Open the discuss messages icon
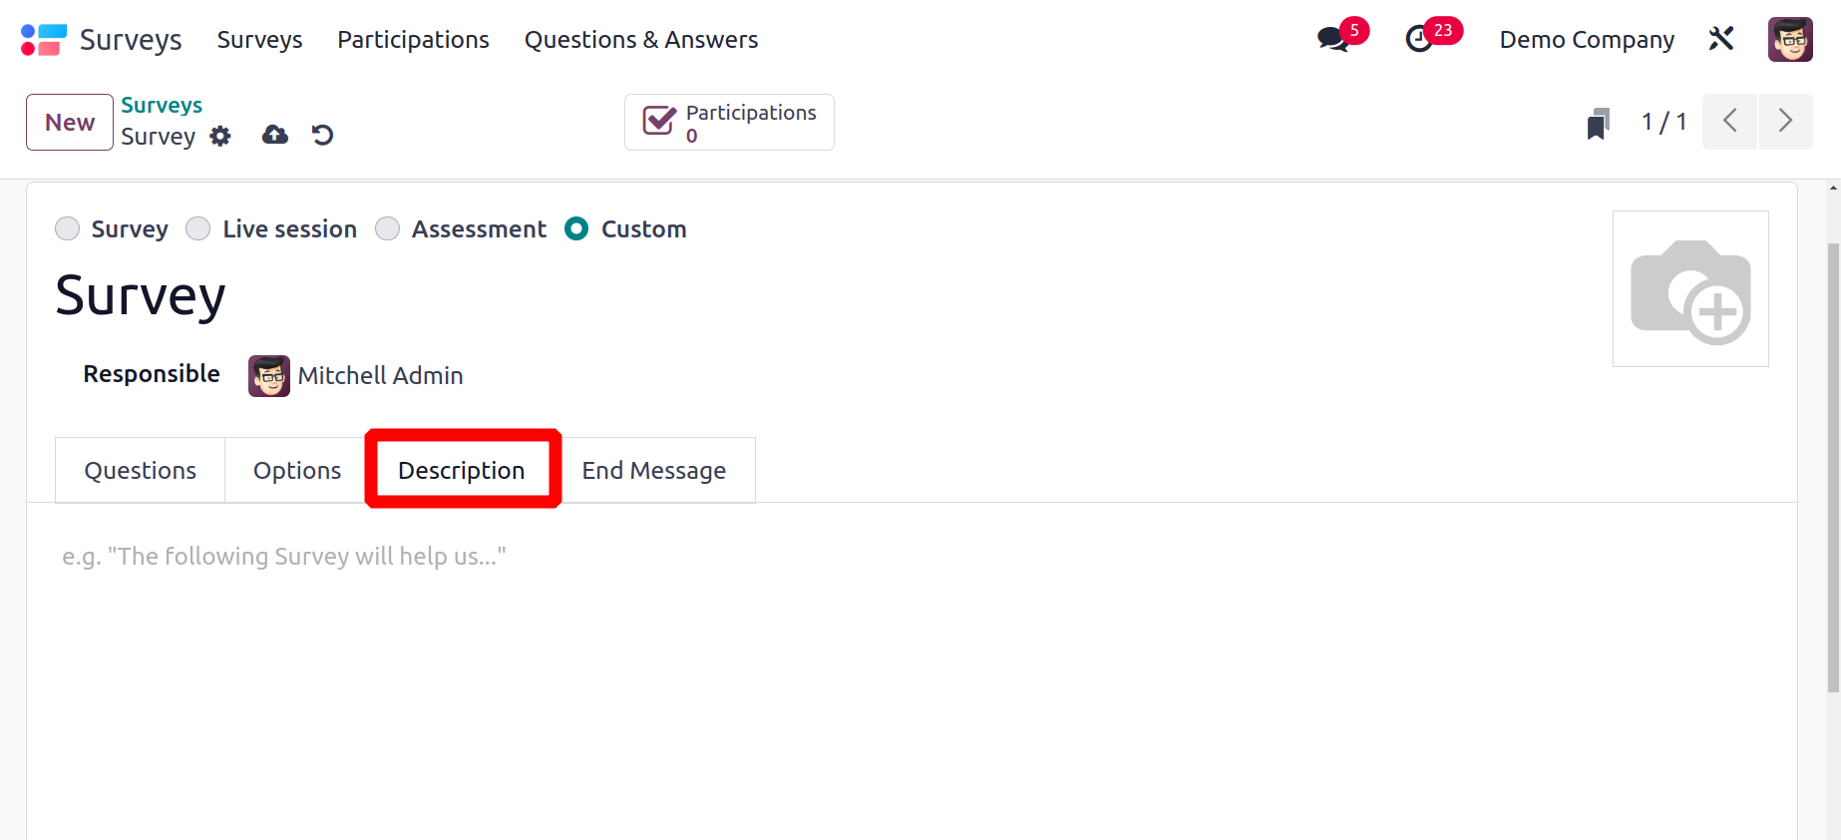Viewport: 1841px width, 840px height. [x=1332, y=40]
